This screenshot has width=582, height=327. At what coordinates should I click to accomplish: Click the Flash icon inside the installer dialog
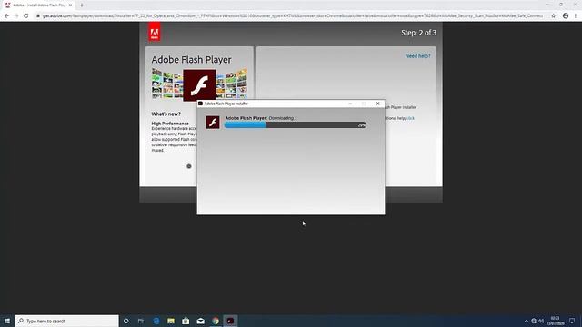213,123
